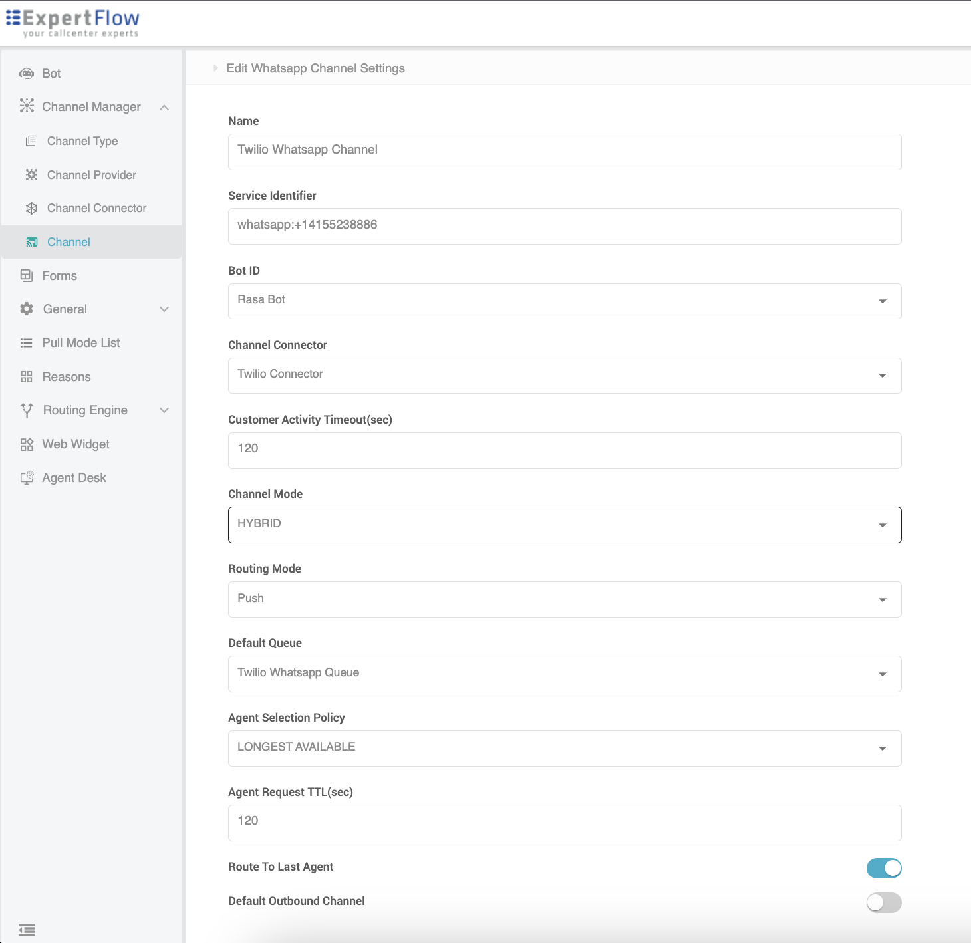
Task: Open the Agent Selection Policy dropdown
Action: click(564, 748)
